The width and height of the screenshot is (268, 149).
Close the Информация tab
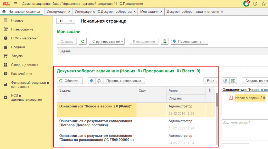point(69,11)
